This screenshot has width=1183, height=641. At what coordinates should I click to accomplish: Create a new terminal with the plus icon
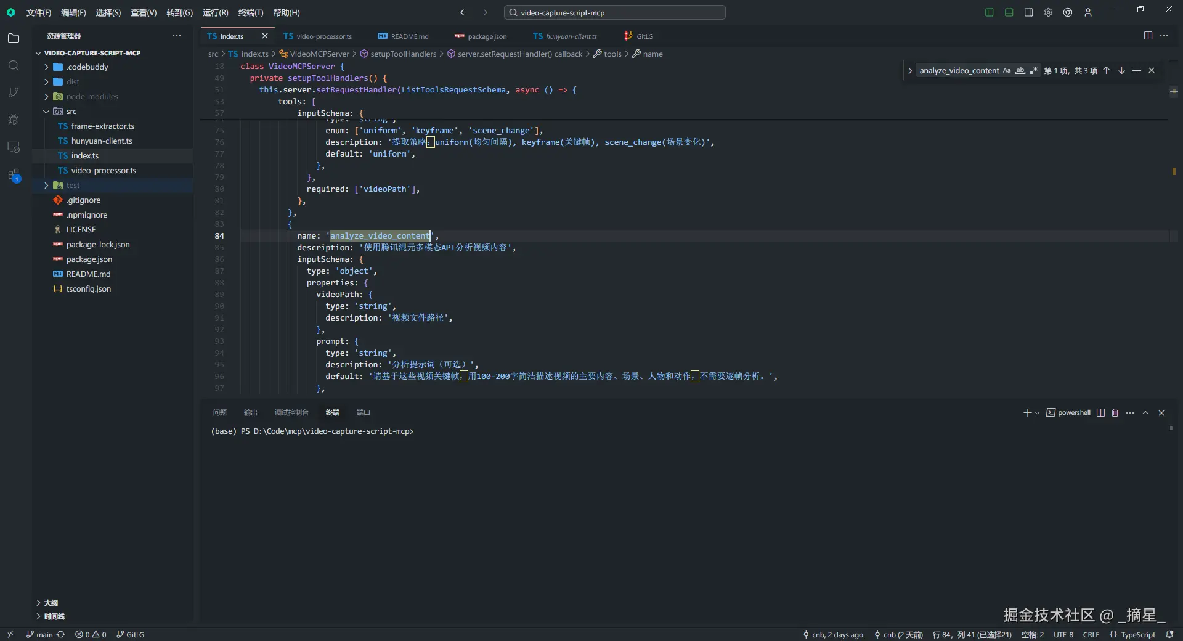click(1027, 413)
